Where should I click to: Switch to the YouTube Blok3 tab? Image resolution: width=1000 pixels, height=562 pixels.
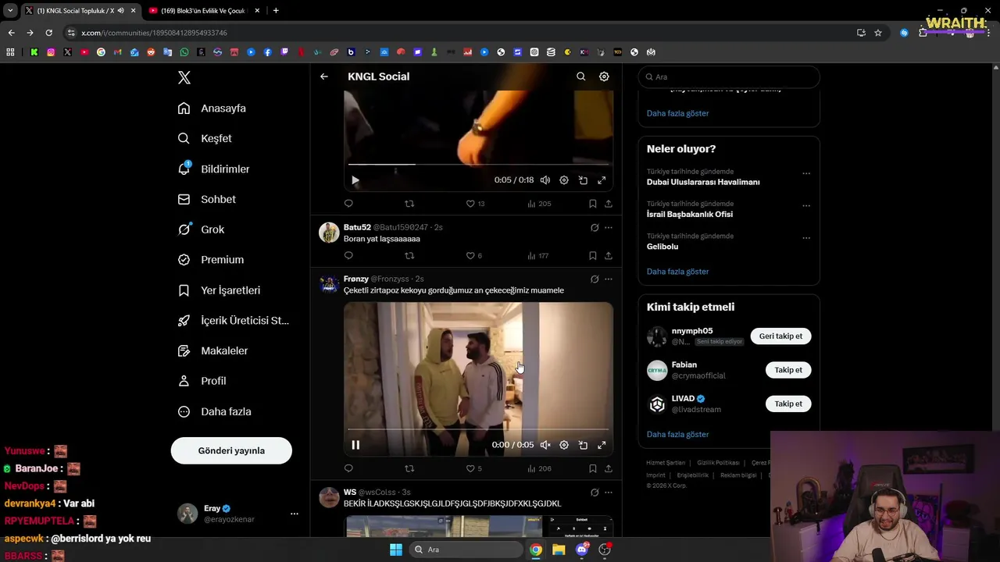click(x=203, y=11)
